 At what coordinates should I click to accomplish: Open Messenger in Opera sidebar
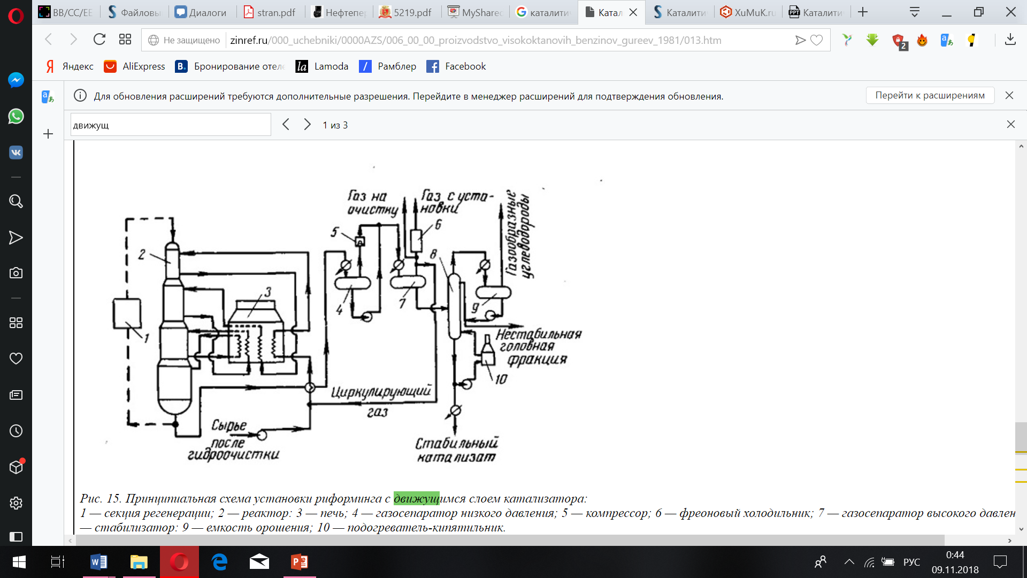pos(16,80)
